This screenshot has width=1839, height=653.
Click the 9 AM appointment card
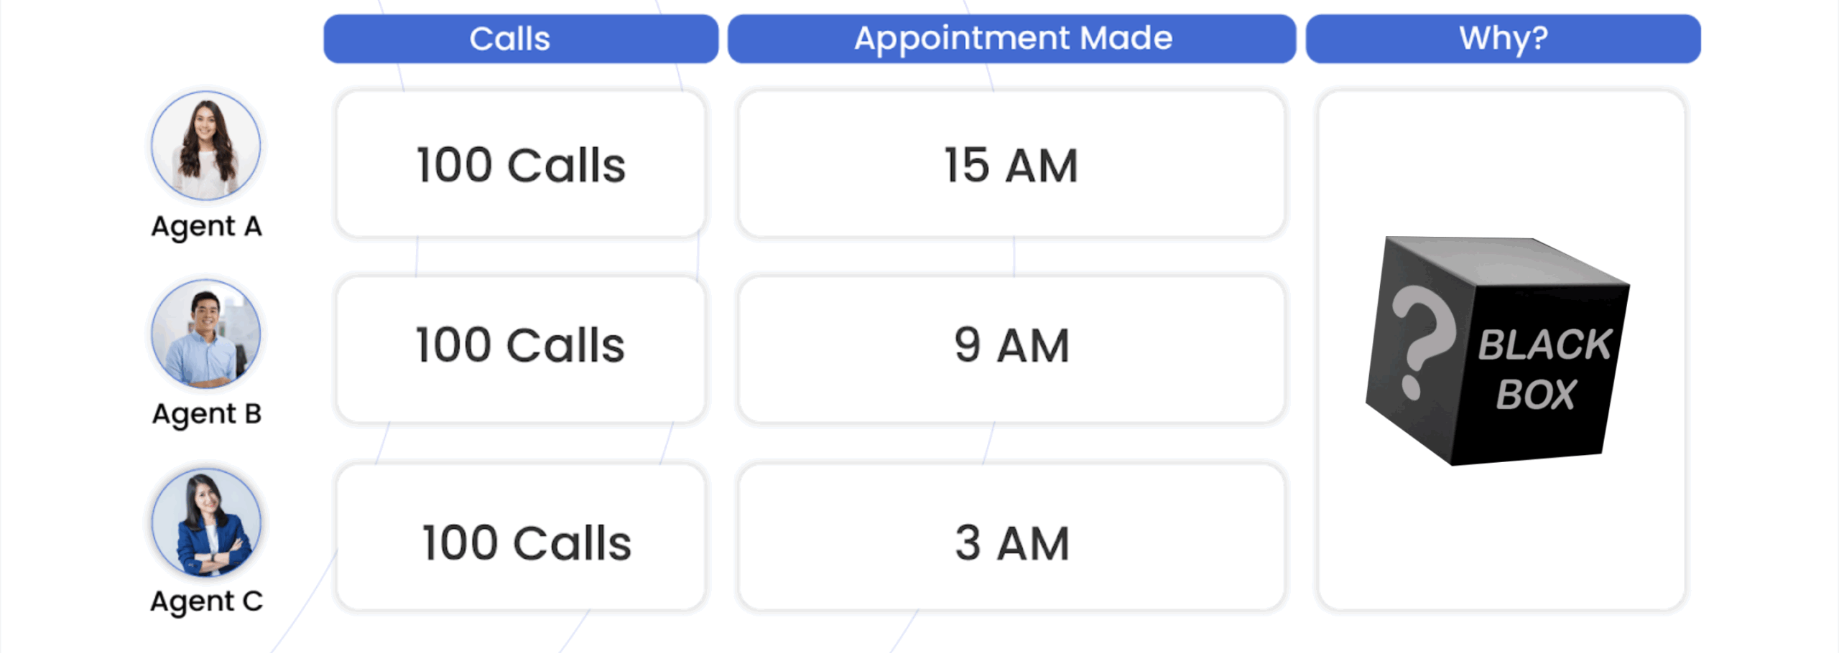click(1011, 349)
